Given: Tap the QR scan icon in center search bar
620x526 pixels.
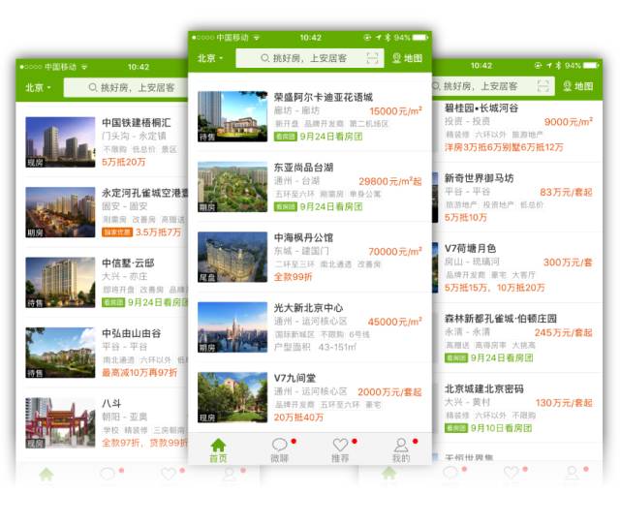Looking at the screenshot, I should [372, 58].
